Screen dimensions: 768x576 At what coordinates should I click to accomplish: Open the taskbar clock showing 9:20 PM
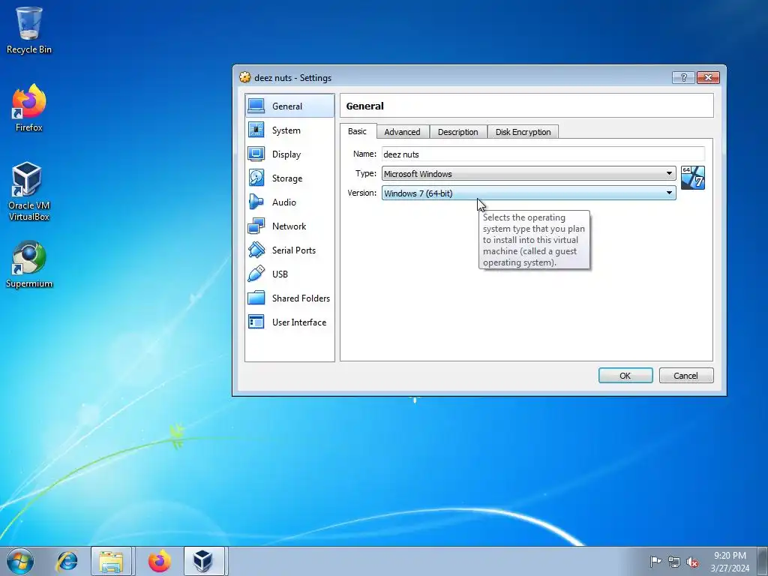click(x=730, y=562)
